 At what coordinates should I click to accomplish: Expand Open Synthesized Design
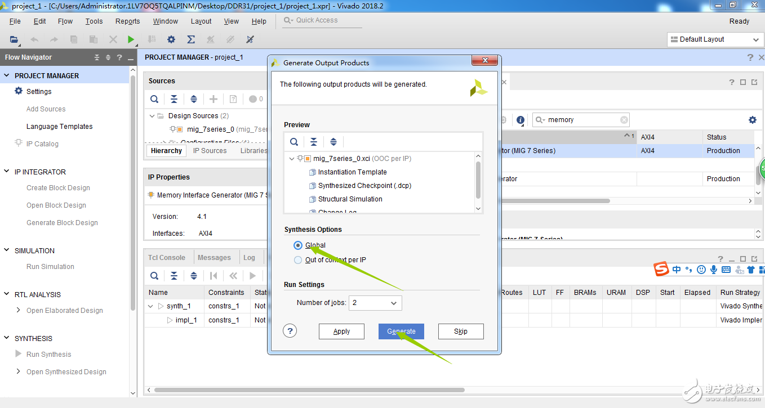coord(18,371)
